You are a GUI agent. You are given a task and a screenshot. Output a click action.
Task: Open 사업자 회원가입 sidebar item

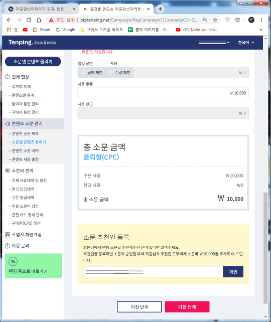(23, 235)
